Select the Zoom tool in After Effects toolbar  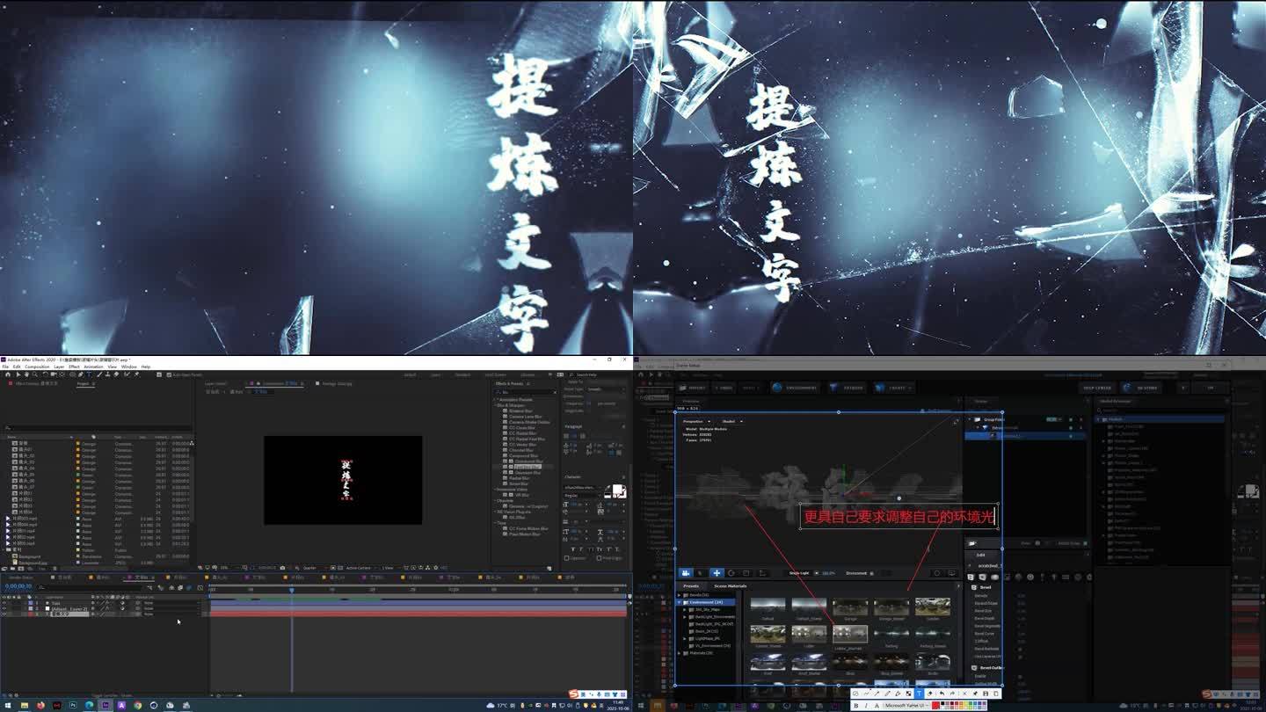[x=35, y=374]
